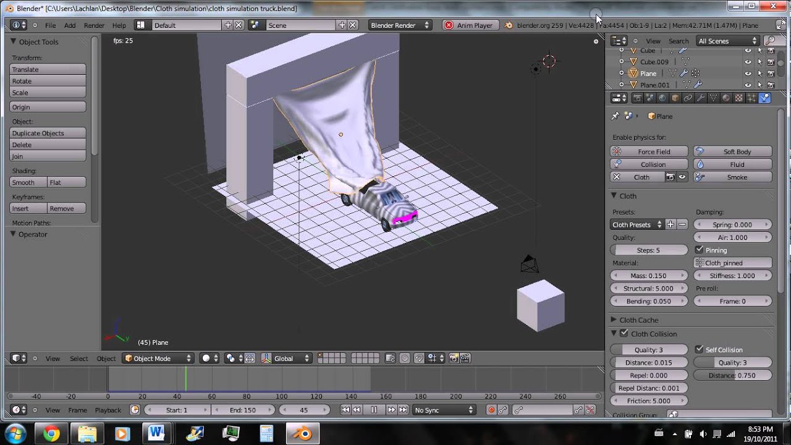
Task: Click the vertex group icon in the Plane row
Action: click(695, 73)
